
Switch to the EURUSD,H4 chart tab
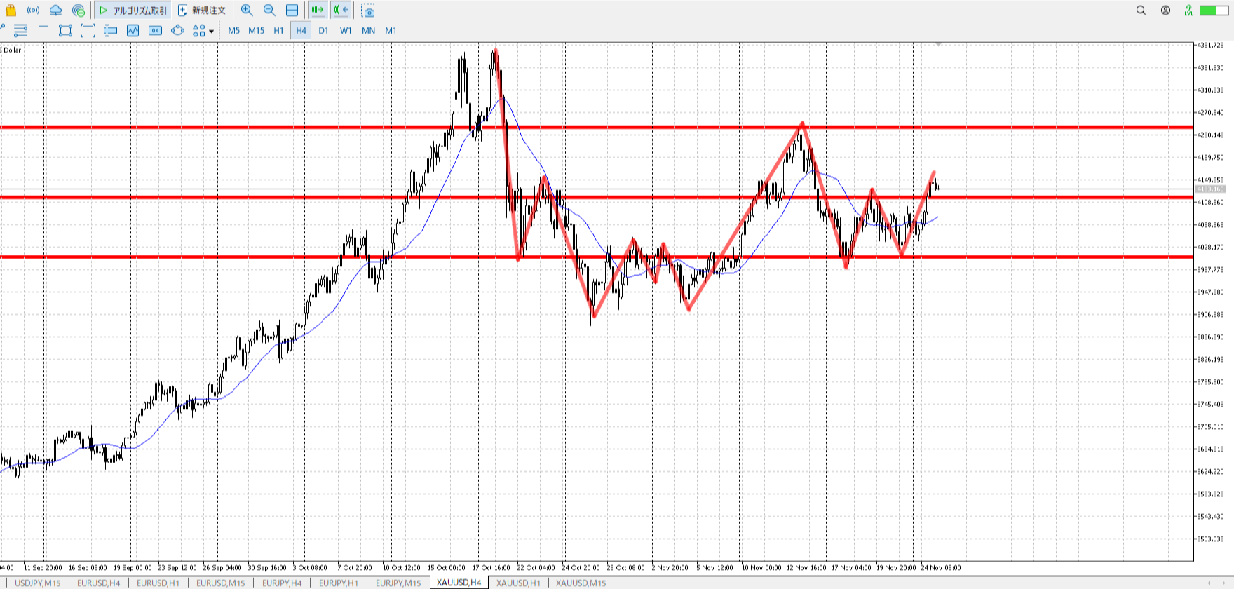coord(98,583)
